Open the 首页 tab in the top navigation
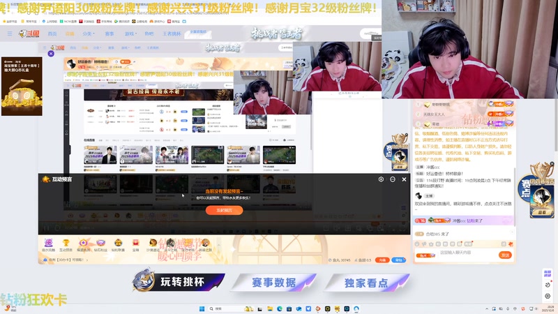This screenshot has height=314, width=558. pos(52,33)
